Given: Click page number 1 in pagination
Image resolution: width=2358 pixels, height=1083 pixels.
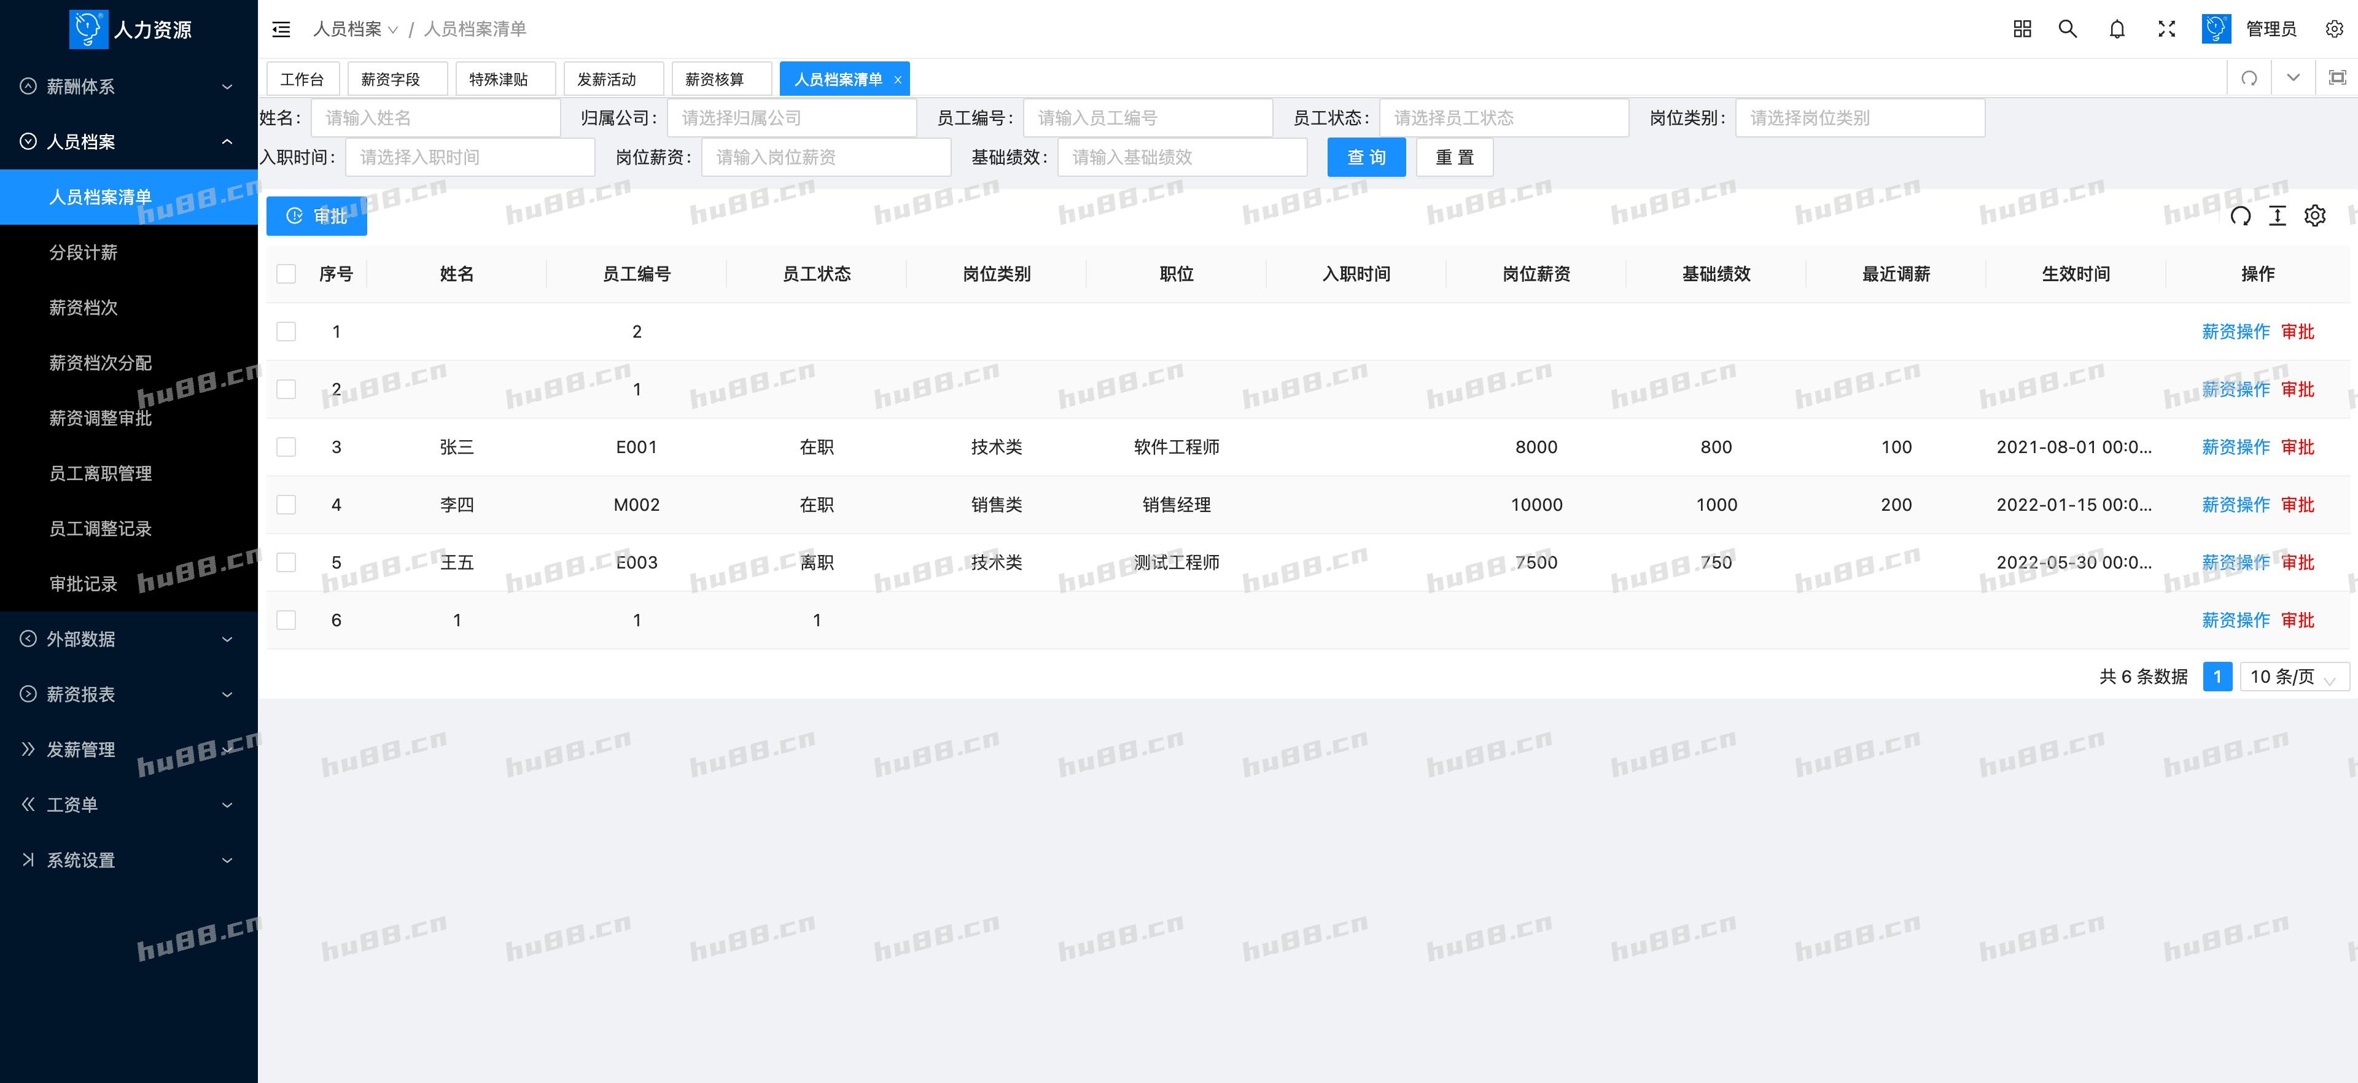Looking at the screenshot, I should point(2217,677).
